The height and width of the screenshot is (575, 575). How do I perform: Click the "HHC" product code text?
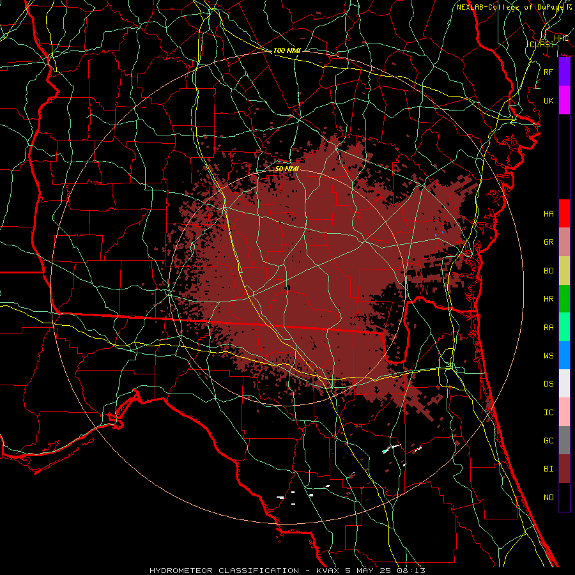click(561, 38)
